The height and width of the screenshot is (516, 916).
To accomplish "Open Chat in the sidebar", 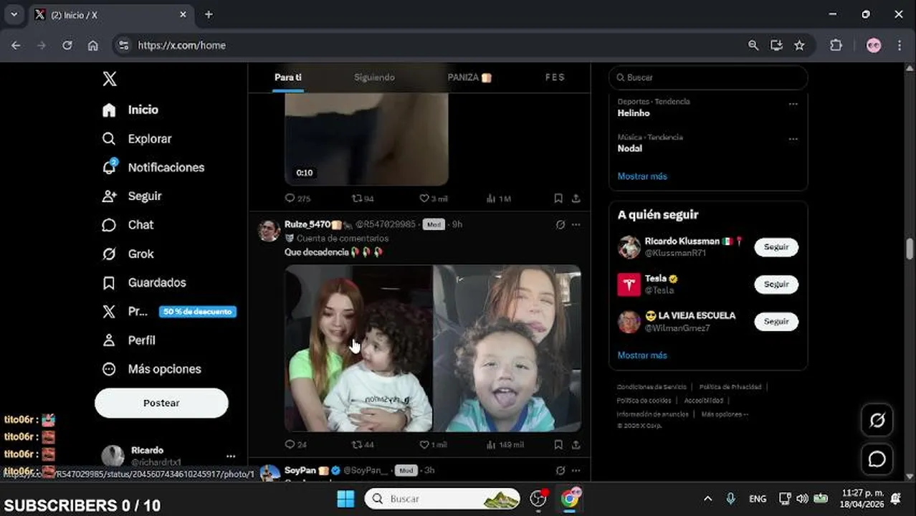I will (128, 225).
